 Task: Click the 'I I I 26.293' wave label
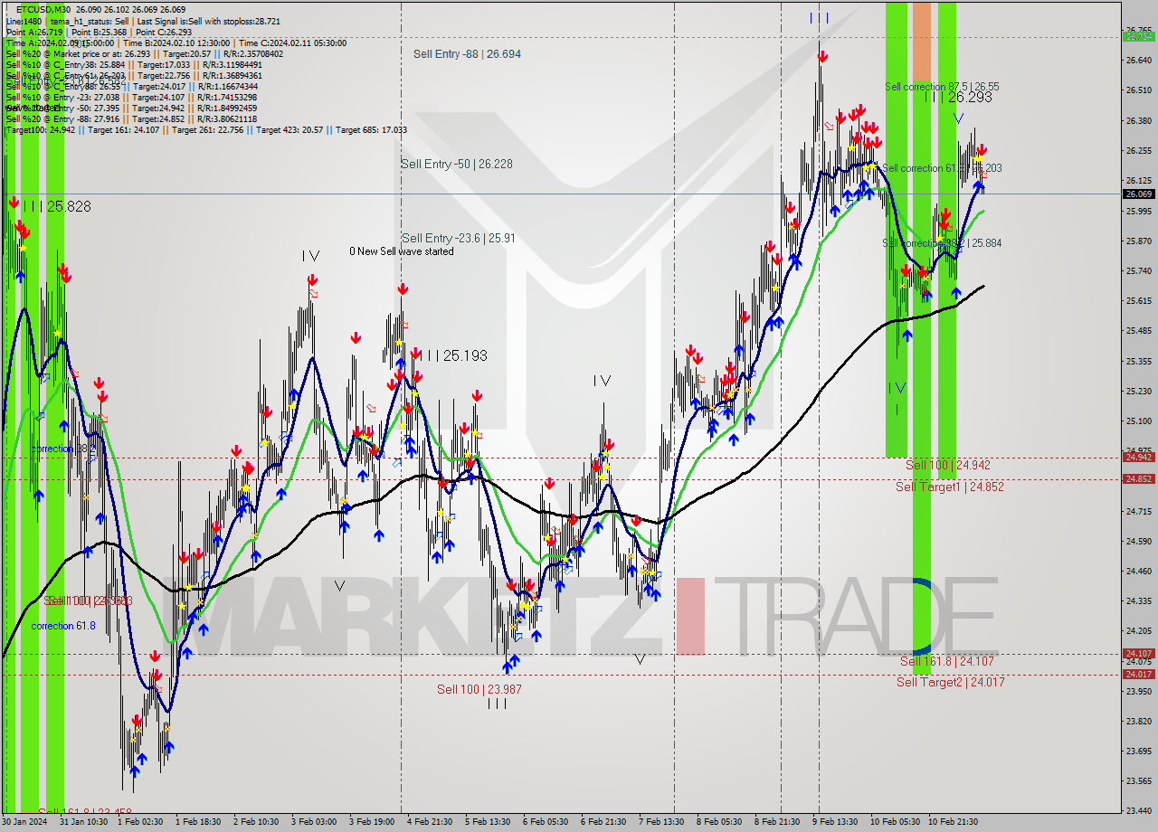click(x=957, y=97)
